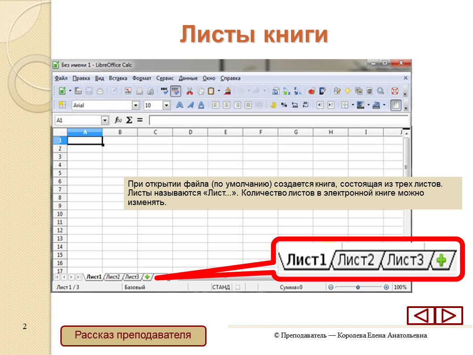473x355 pixels.
Task: Open the Function Wizard fx icon
Action: click(118, 120)
